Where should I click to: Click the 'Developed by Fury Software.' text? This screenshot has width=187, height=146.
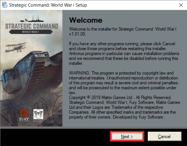[139, 117]
